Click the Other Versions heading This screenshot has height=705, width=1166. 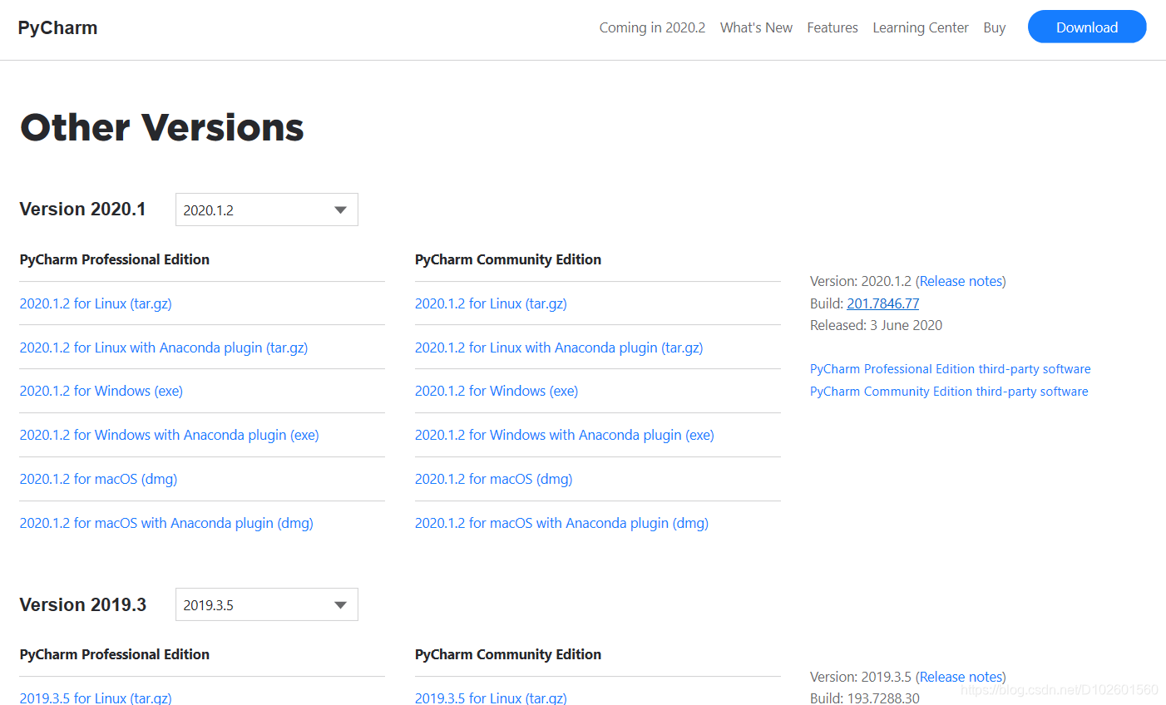click(x=162, y=127)
